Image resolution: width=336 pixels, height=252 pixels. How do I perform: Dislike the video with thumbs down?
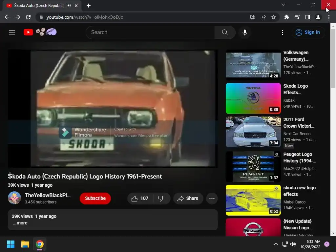(161, 199)
